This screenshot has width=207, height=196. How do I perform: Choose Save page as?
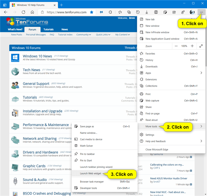coord(105,126)
